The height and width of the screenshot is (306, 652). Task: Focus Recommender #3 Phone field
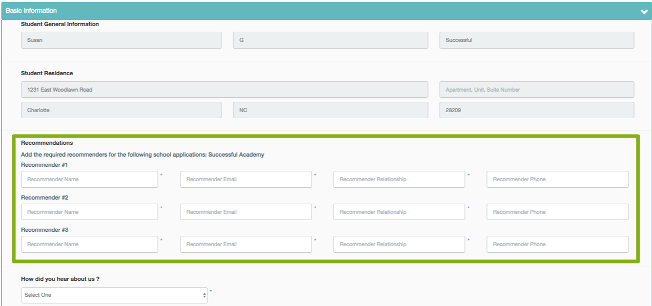pos(558,245)
